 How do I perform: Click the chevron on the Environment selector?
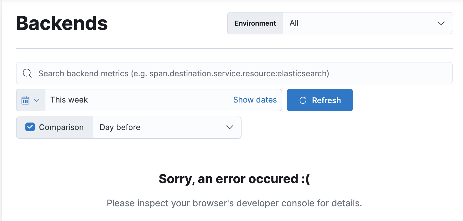click(x=441, y=23)
